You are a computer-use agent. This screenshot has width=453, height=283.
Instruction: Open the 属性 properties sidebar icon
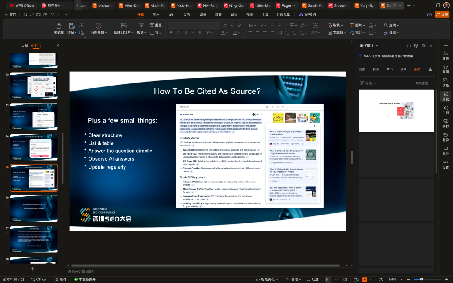(x=445, y=55)
